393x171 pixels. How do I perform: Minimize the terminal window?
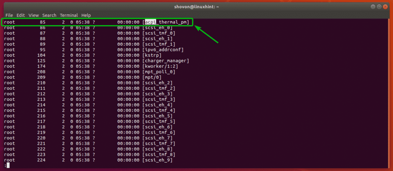373,7
